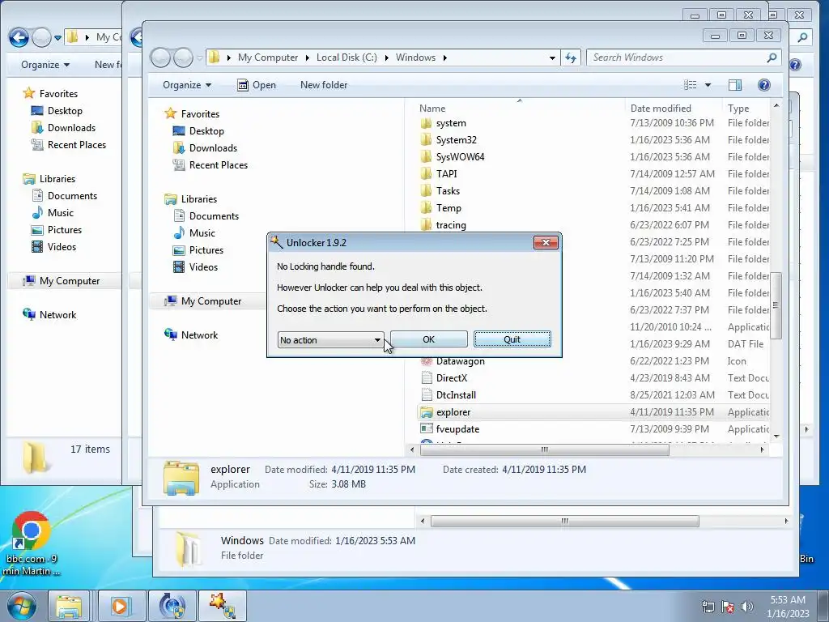Viewport: 829px width, 622px height.
Task: Select My Computer in leftmost window sidebar
Action: 70,281
